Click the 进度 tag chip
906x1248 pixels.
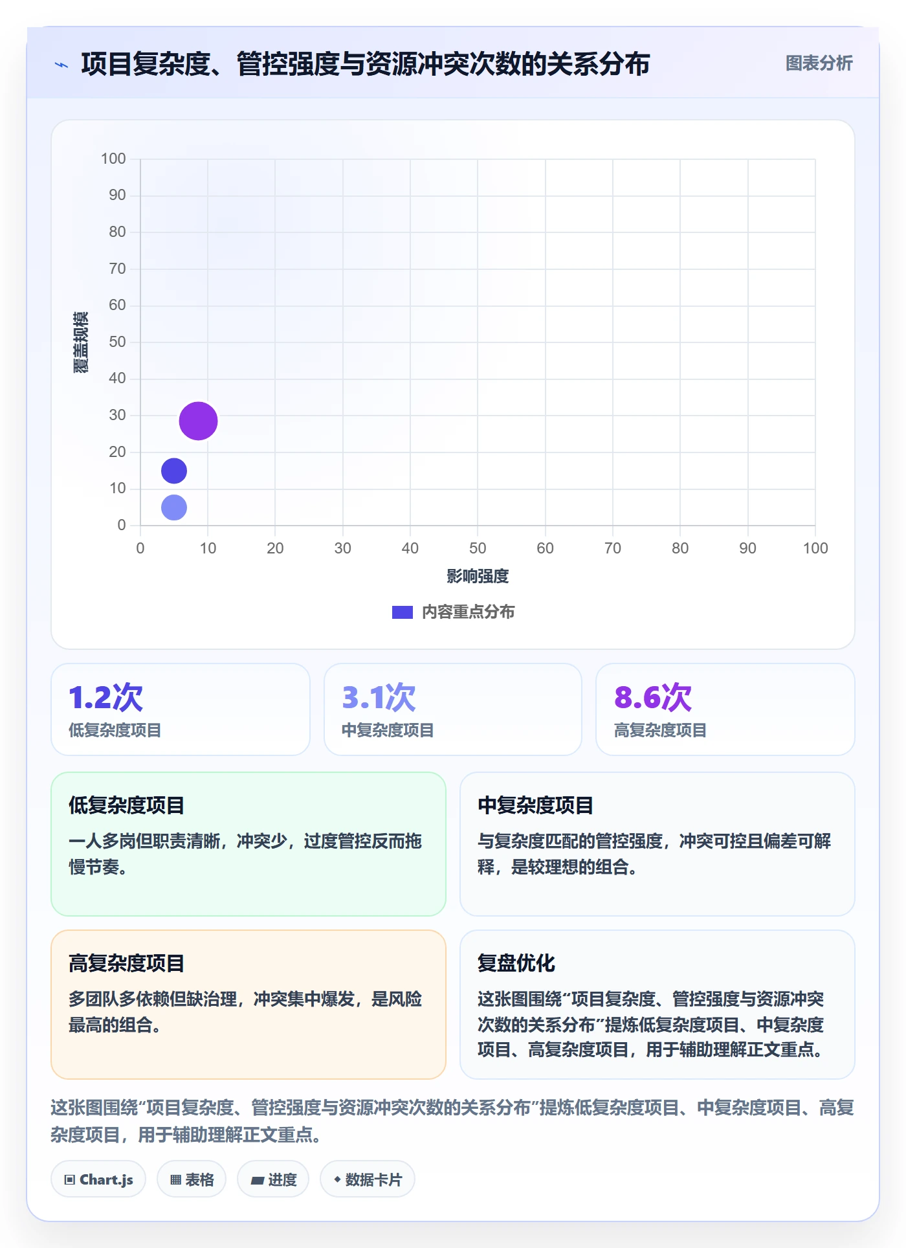tap(273, 1179)
